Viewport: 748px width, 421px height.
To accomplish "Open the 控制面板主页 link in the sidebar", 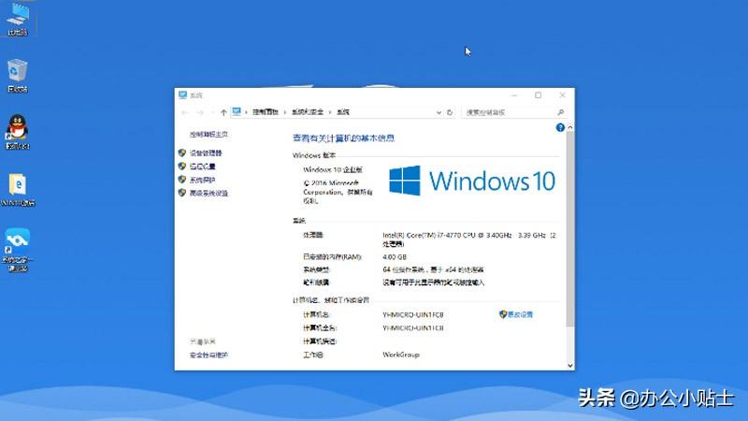I will [x=209, y=135].
